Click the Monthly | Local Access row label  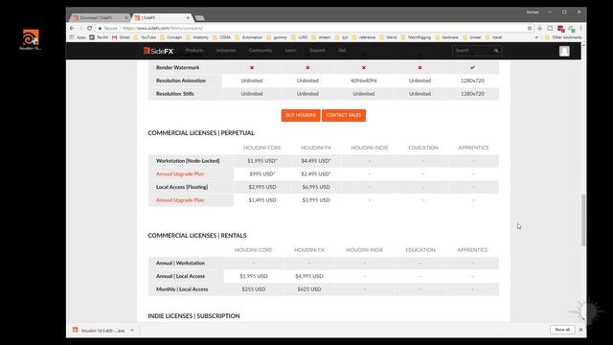[x=182, y=289]
